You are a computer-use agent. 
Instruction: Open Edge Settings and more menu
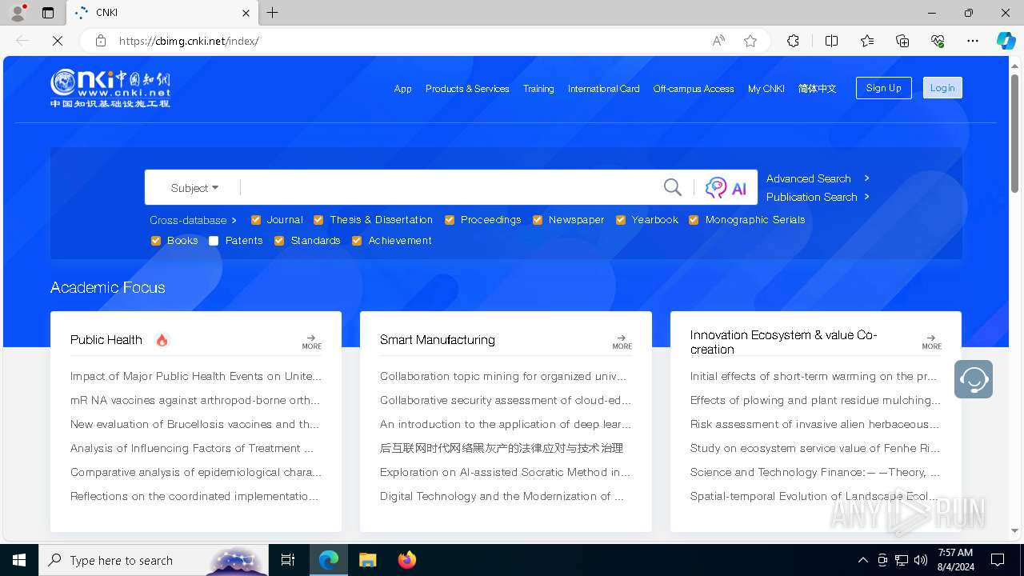click(973, 41)
